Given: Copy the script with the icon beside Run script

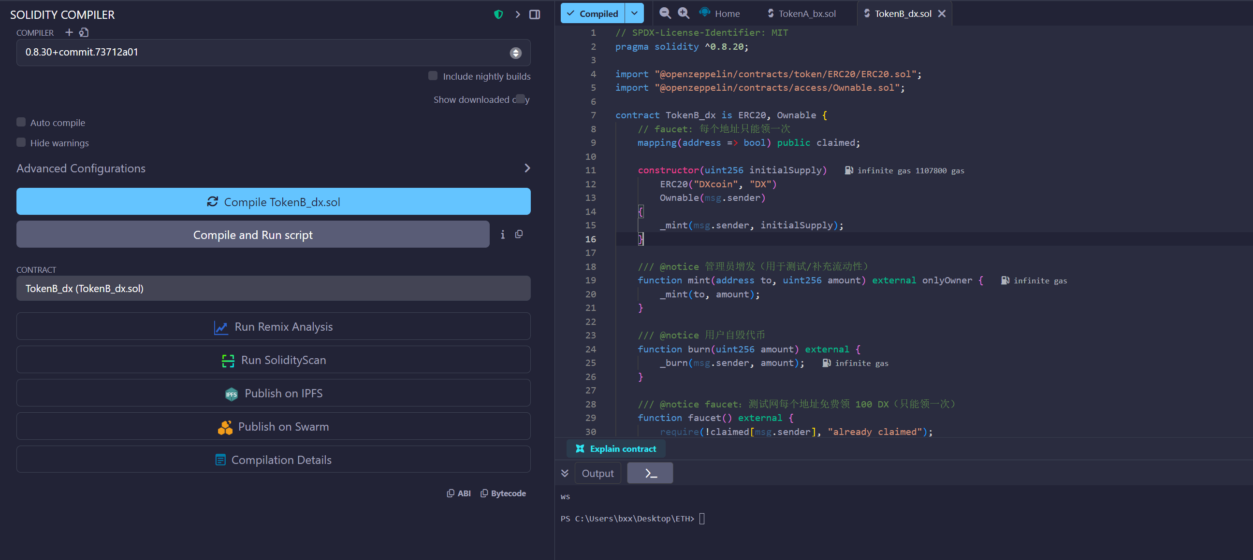Looking at the screenshot, I should (x=519, y=234).
